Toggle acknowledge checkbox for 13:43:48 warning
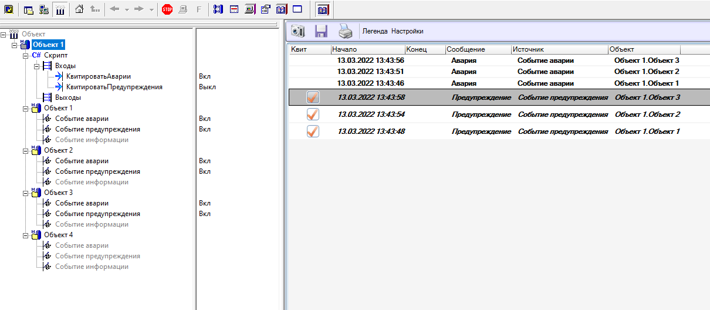The height and width of the screenshot is (310, 710). coord(313,132)
